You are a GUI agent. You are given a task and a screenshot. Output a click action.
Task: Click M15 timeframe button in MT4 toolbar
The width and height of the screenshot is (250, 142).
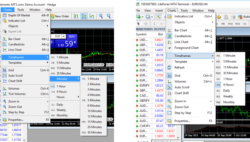pos(230,24)
